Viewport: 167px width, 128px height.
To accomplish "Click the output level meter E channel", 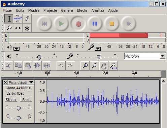I will click(46, 35).
